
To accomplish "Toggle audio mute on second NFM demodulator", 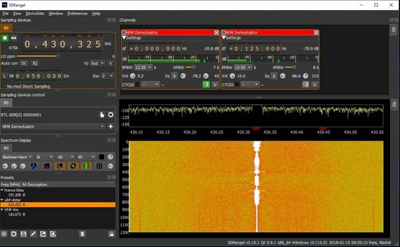I will tap(306, 84).
